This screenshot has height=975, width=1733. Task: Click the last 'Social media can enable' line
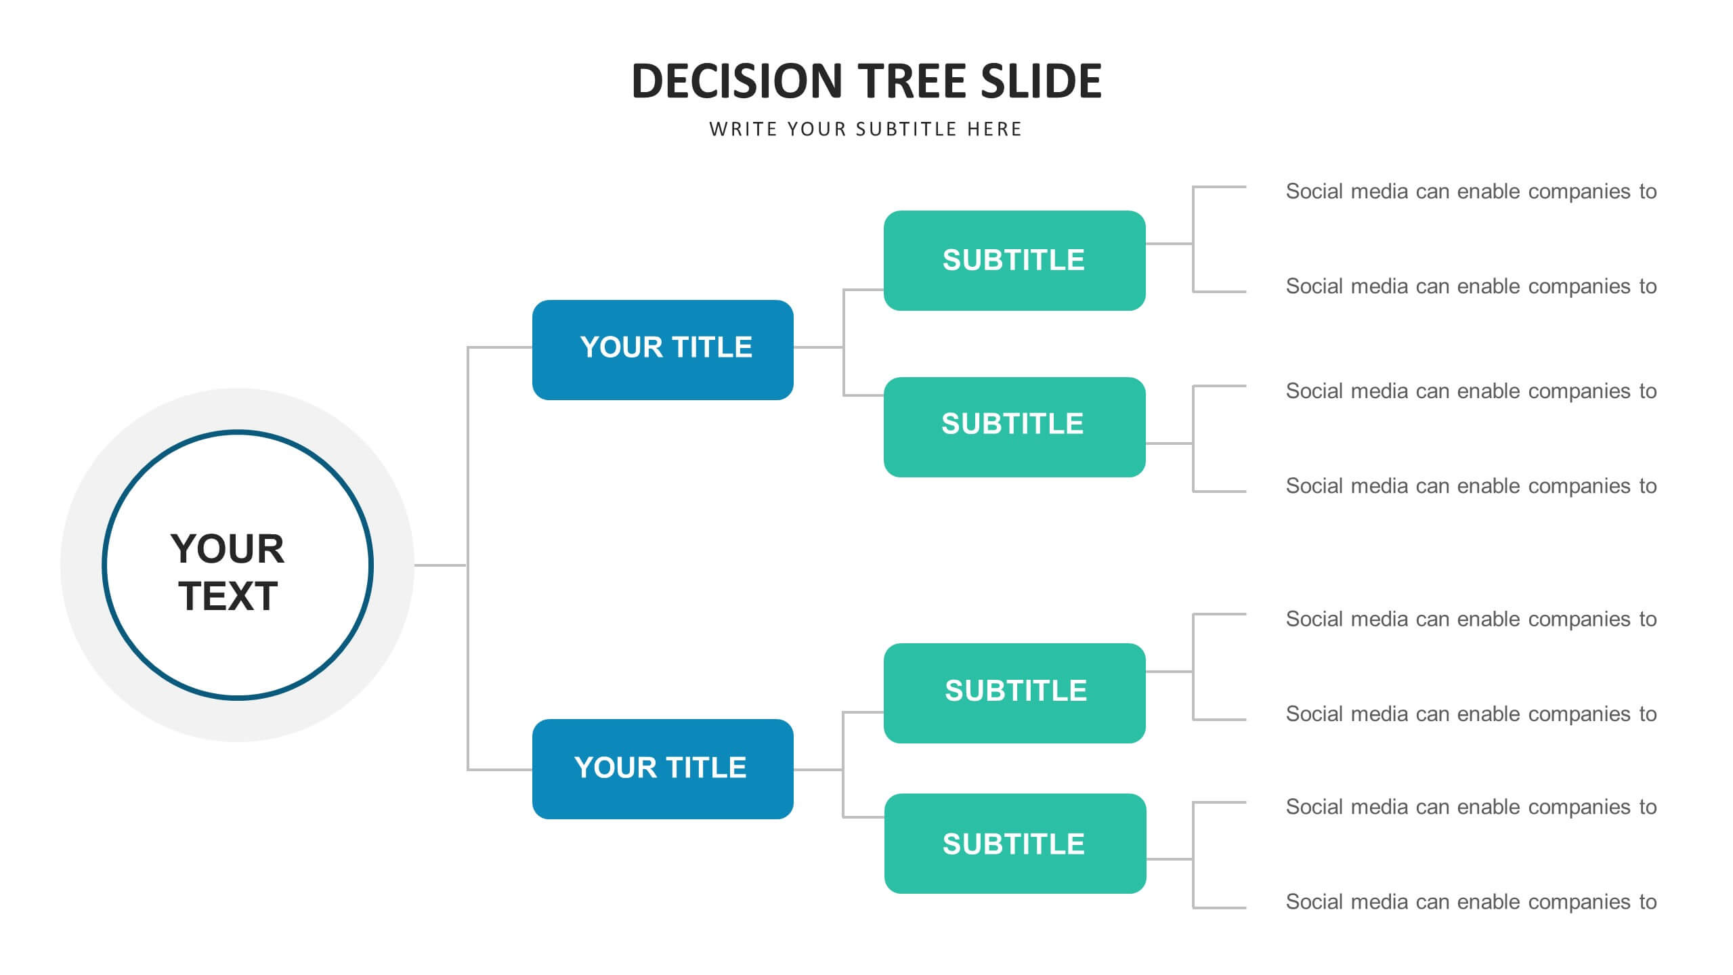tap(1471, 902)
